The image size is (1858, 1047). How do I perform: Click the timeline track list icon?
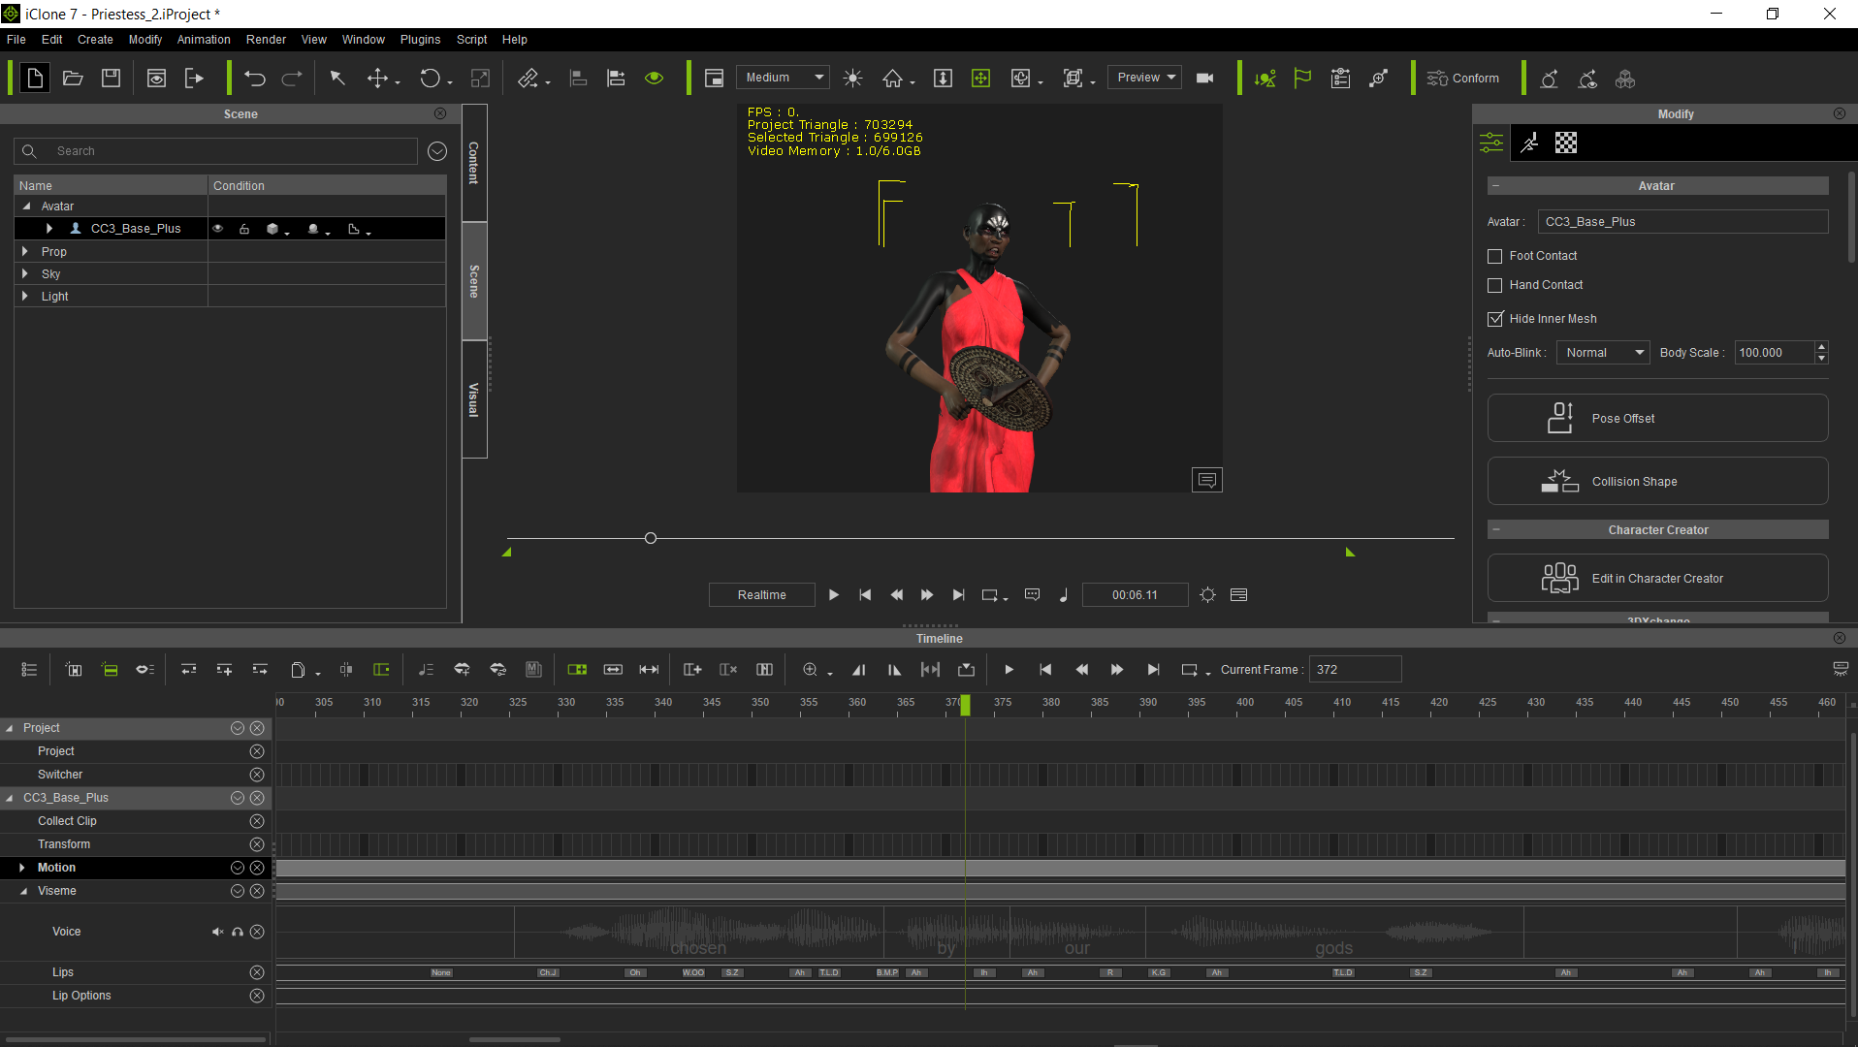29,670
